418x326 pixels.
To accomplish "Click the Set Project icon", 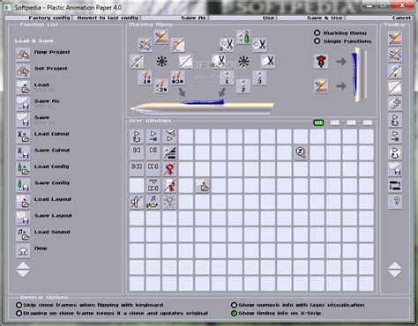I will tap(23, 70).
